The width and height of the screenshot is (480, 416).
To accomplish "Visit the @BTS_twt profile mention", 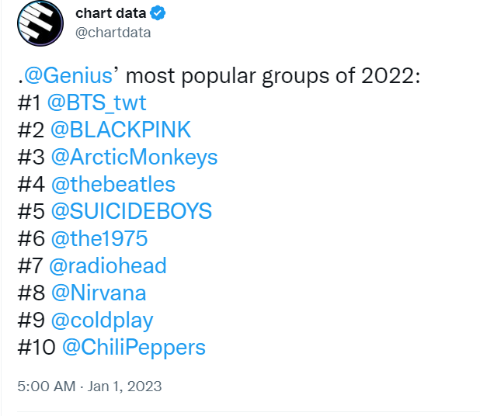I will pyautogui.click(x=97, y=102).
